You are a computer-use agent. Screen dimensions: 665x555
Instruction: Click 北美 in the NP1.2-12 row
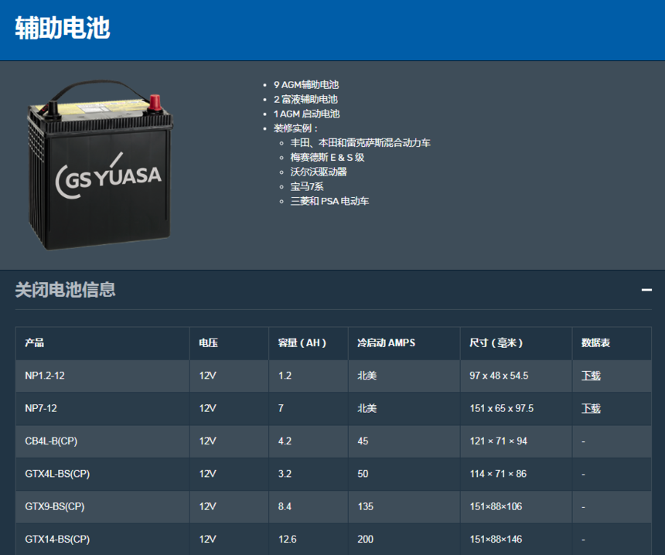(x=367, y=376)
